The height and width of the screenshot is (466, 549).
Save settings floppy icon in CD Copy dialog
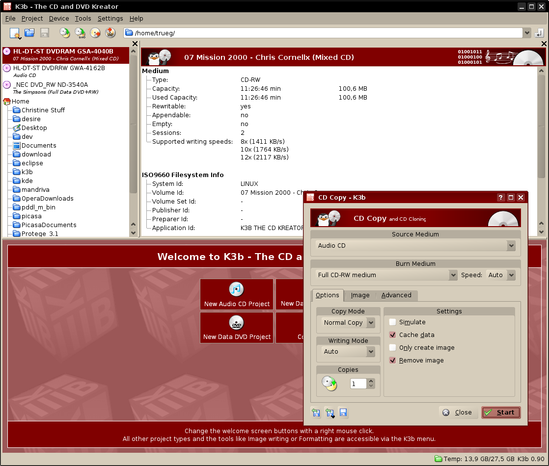coord(343,413)
